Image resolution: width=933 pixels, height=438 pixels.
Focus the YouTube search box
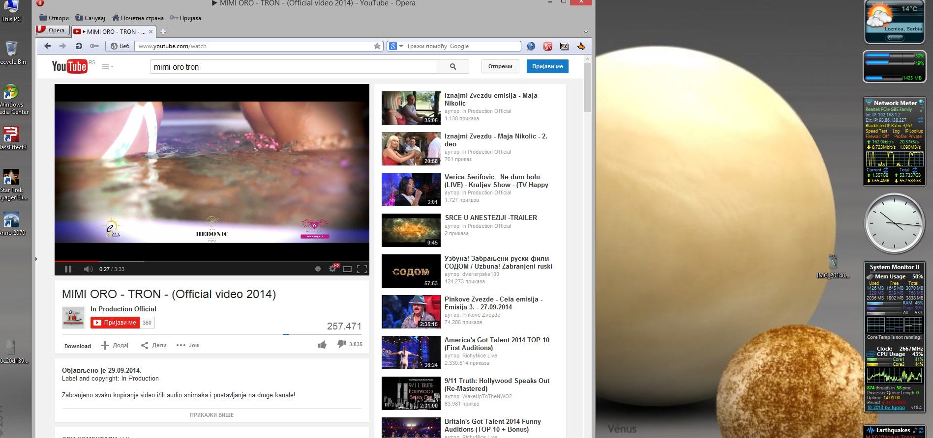click(294, 67)
